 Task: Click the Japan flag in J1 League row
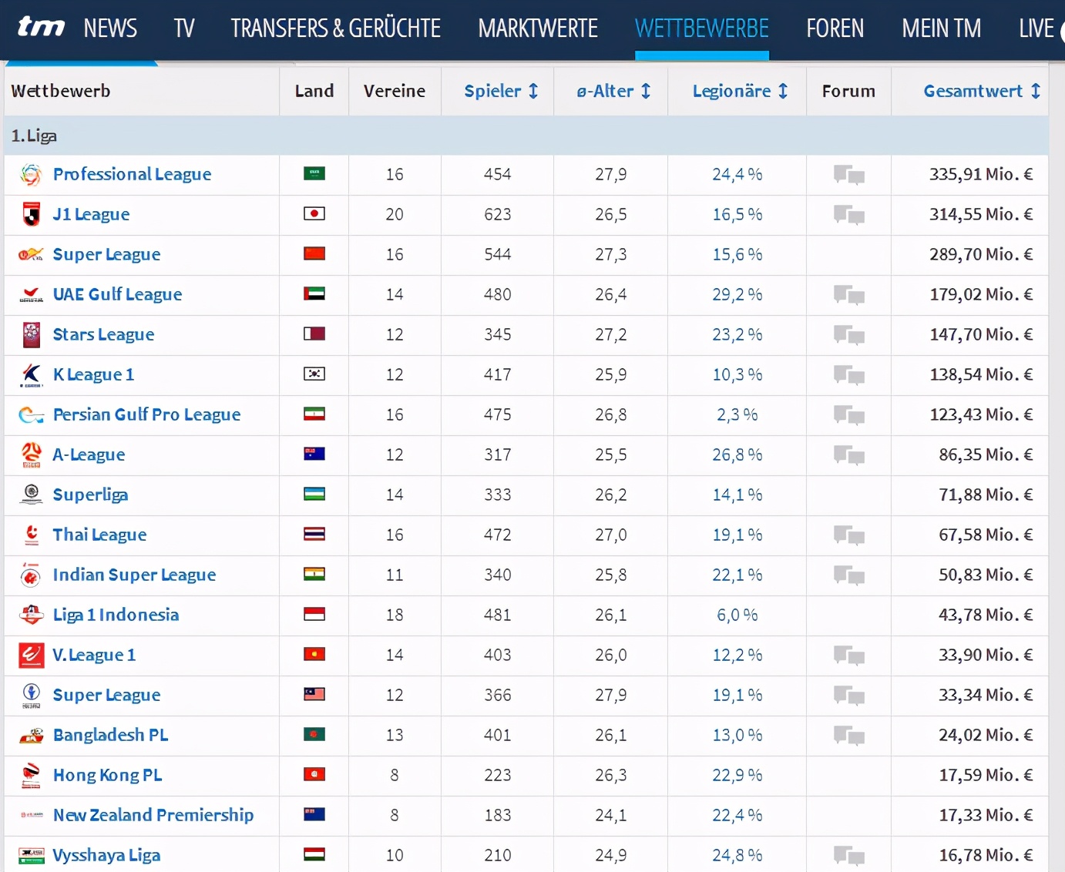coord(314,213)
